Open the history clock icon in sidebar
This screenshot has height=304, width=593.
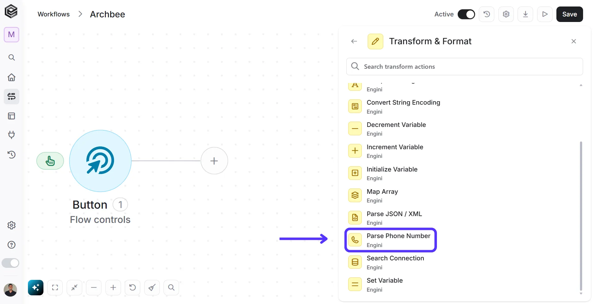tap(11, 154)
